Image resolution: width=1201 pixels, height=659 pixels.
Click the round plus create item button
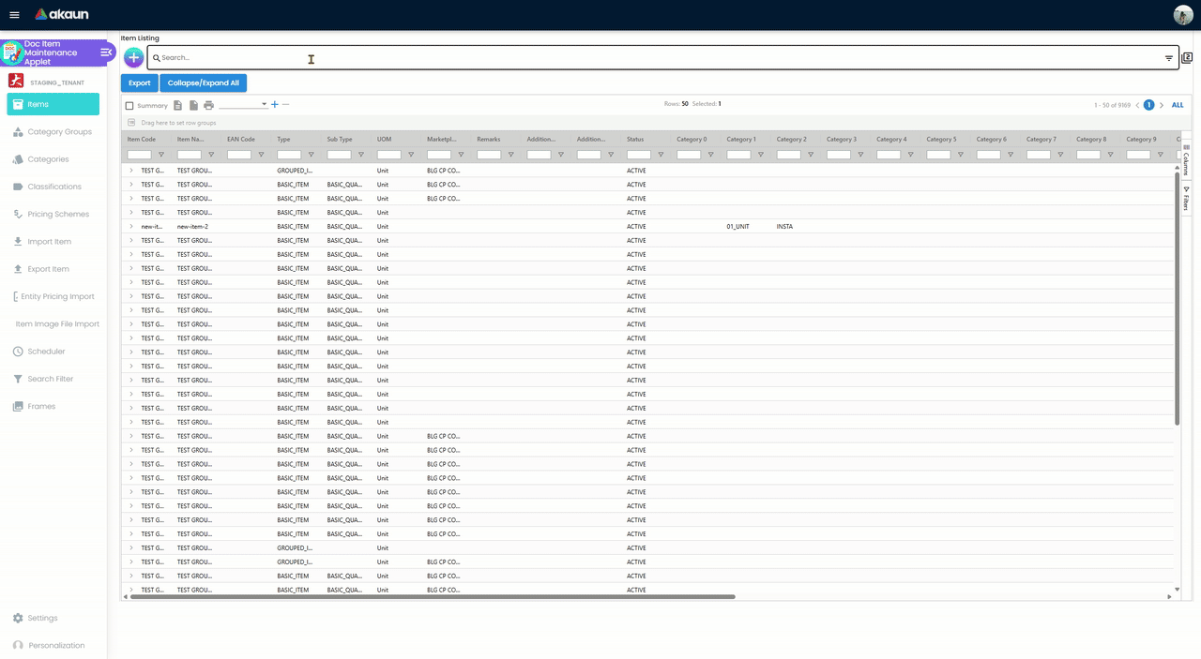[133, 57]
